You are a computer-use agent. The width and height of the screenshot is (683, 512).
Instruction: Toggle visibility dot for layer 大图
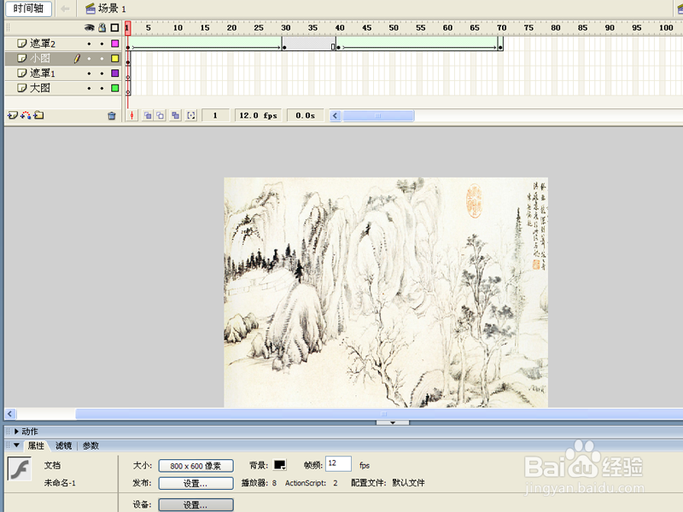pos(90,88)
